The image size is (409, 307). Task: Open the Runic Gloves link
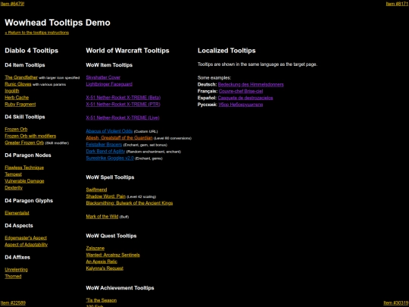18,84
